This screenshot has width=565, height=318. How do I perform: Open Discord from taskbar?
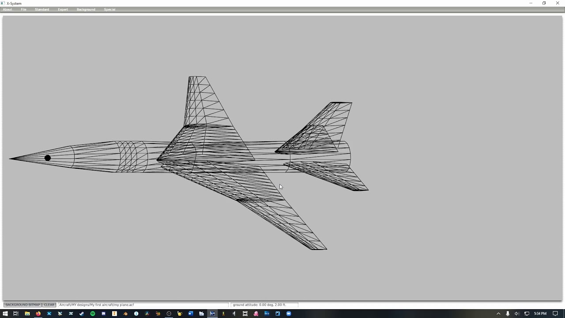pos(103,314)
